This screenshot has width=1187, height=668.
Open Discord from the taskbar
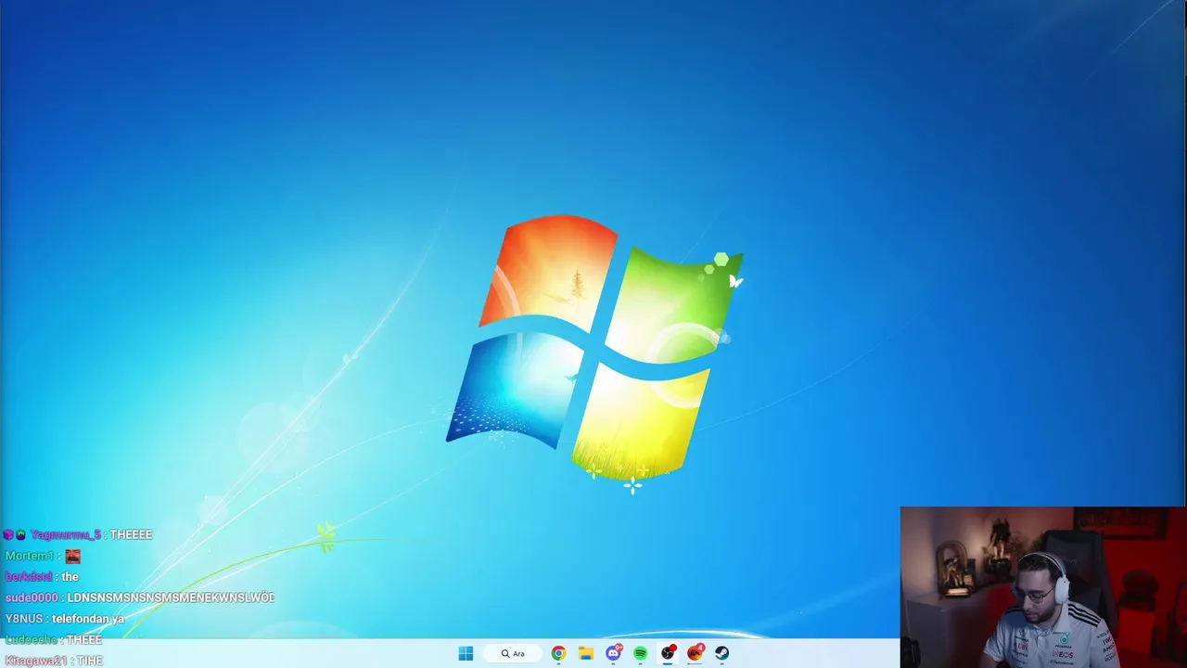(x=613, y=653)
